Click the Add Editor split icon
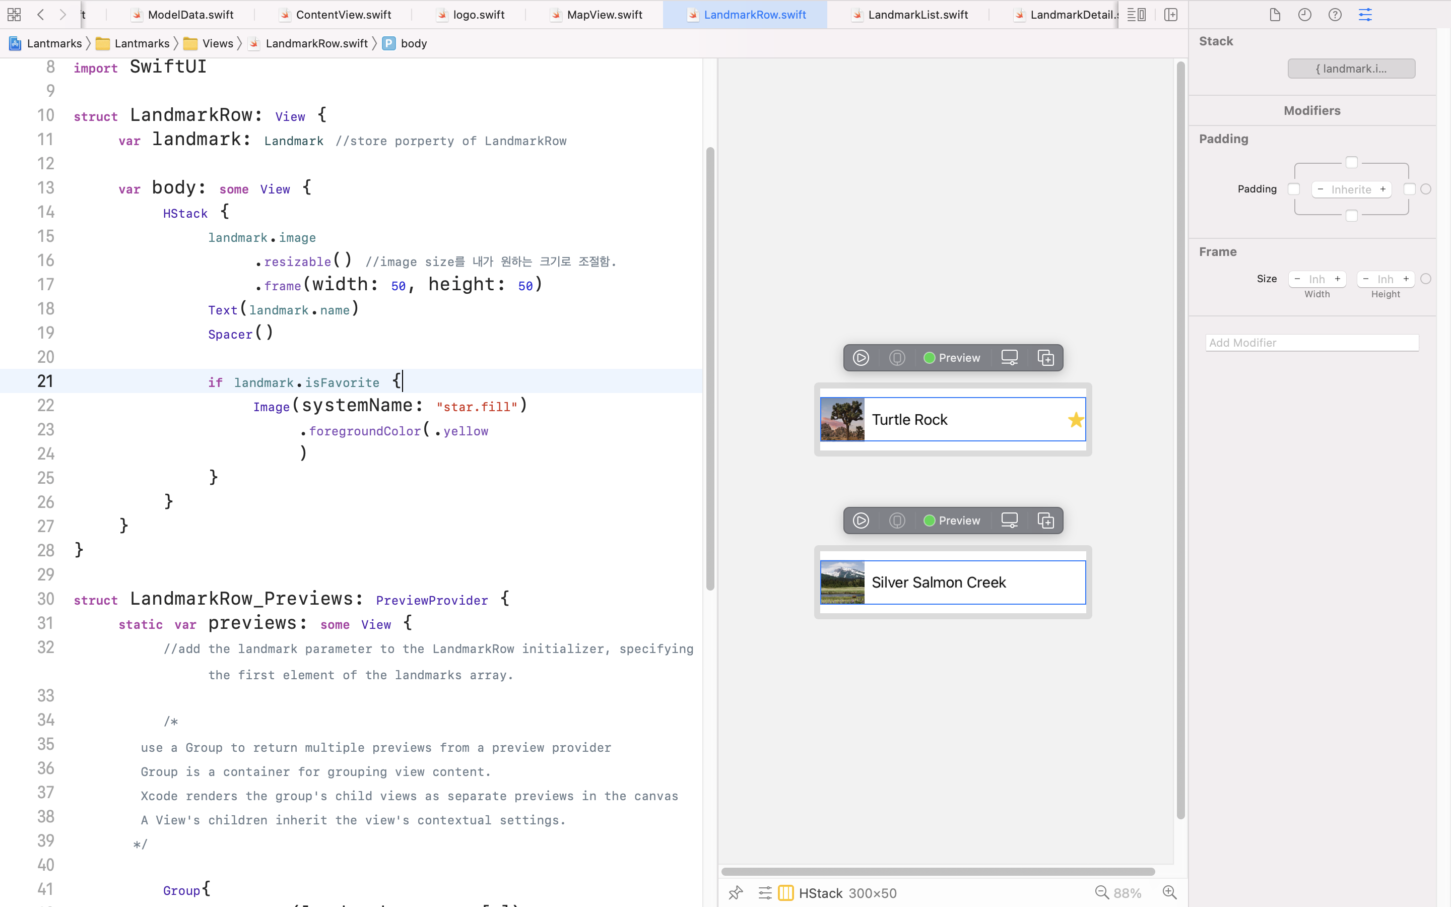The image size is (1451, 907). 1171,15
